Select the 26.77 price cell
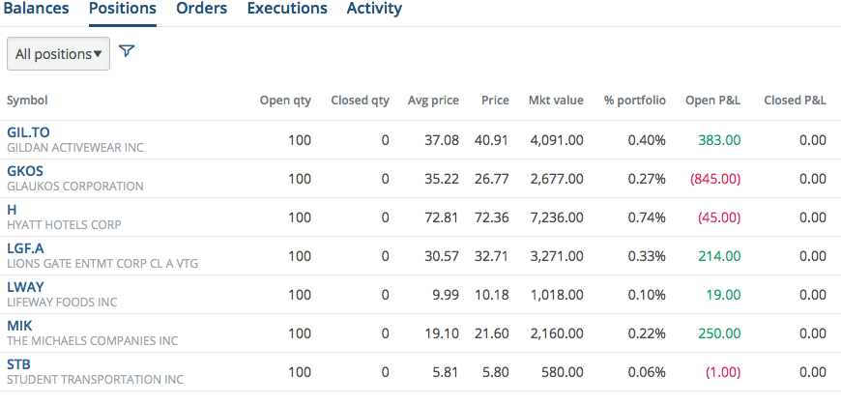Viewport: 841px width, 405px height. (492, 179)
